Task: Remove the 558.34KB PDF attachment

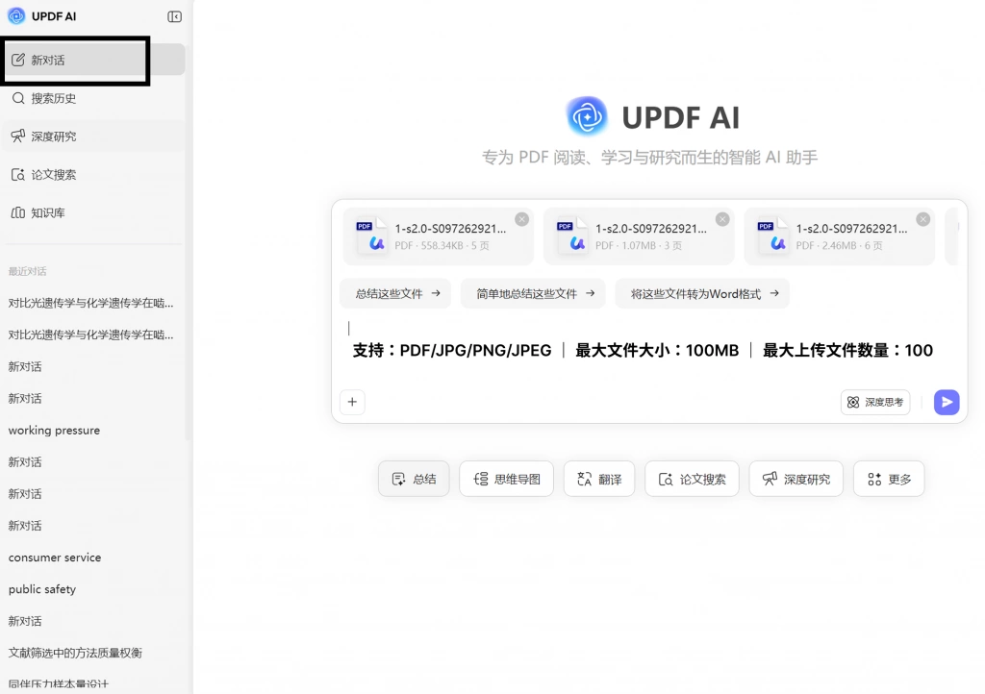Action: [x=522, y=219]
